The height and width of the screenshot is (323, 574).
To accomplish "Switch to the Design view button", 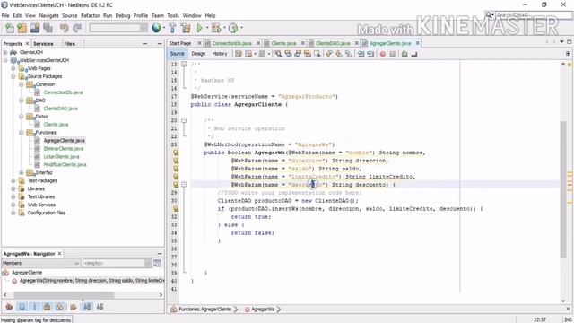I will (198, 54).
